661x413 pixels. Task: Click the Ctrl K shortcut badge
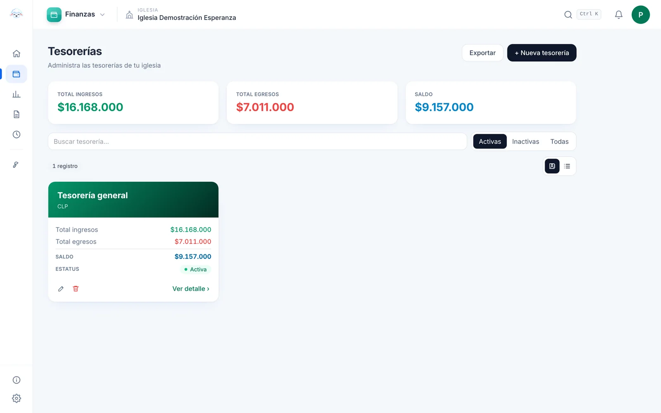(x=589, y=14)
